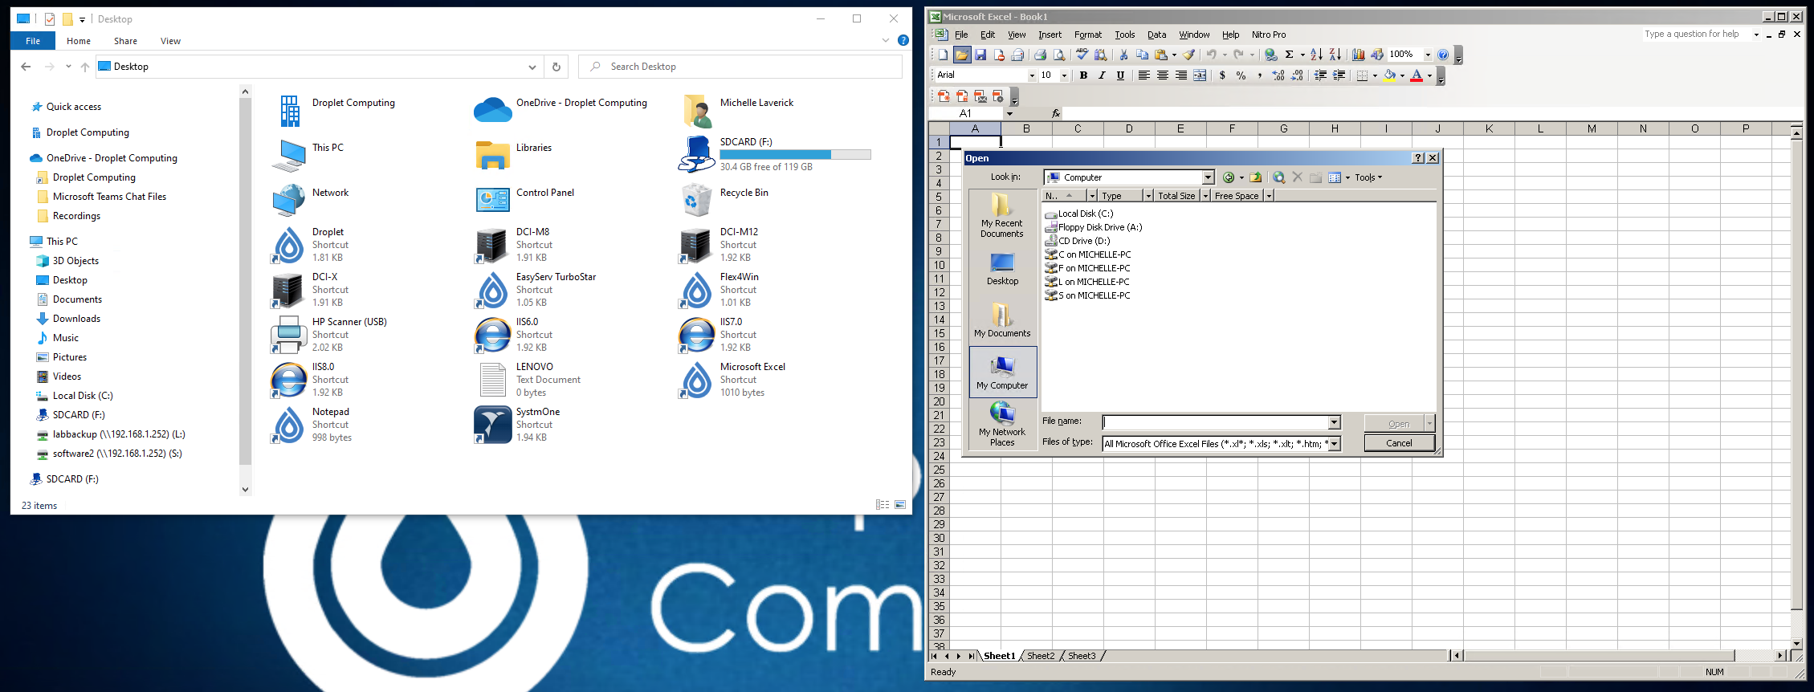Image resolution: width=1814 pixels, height=692 pixels.
Task: Select My Recent Documents in Open dialog
Action: click(1002, 215)
